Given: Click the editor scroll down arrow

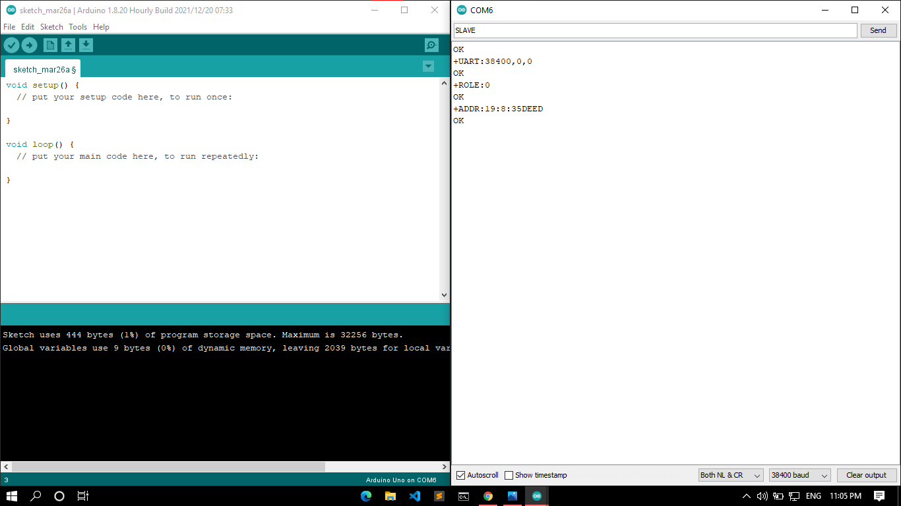Looking at the screenshot, I should (x=444, y=295).
